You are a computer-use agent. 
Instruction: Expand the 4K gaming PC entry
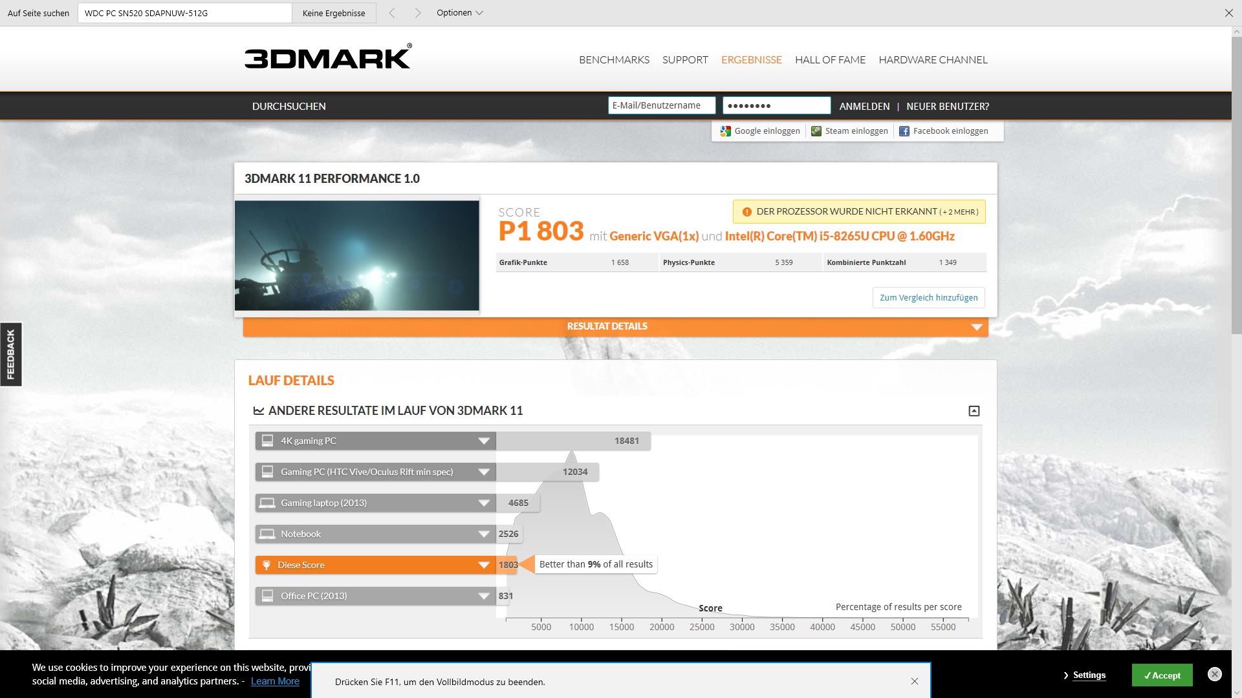[483, 441]
